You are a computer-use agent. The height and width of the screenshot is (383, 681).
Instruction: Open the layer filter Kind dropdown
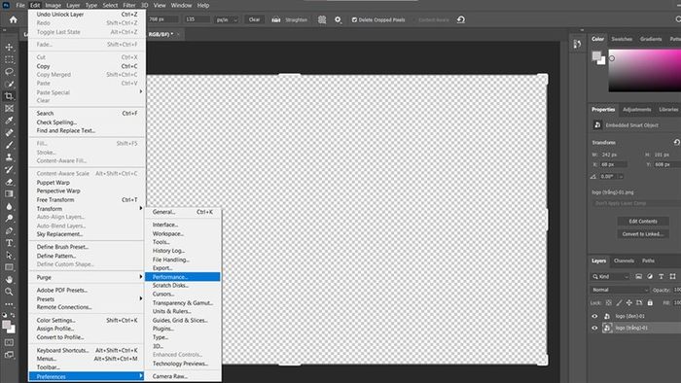pos(610,276)
